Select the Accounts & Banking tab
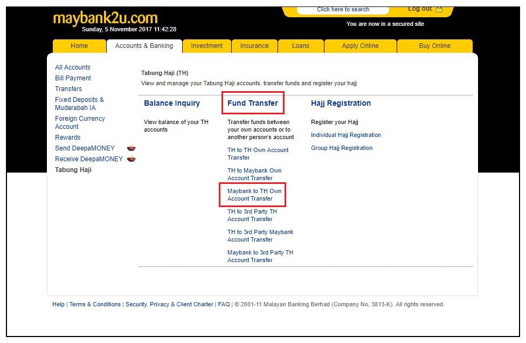This screenshot has width=526, height=343. (144, 46)
